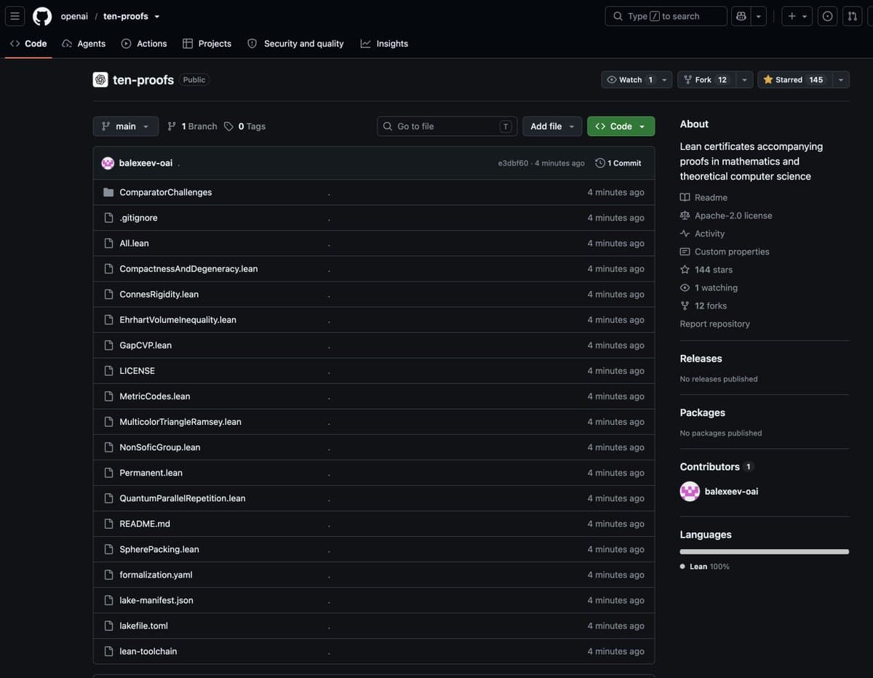873x678 pixels.
Task: Click the pulse icon beside Activity
Action: pyautogui.click(x=685, y=234)
